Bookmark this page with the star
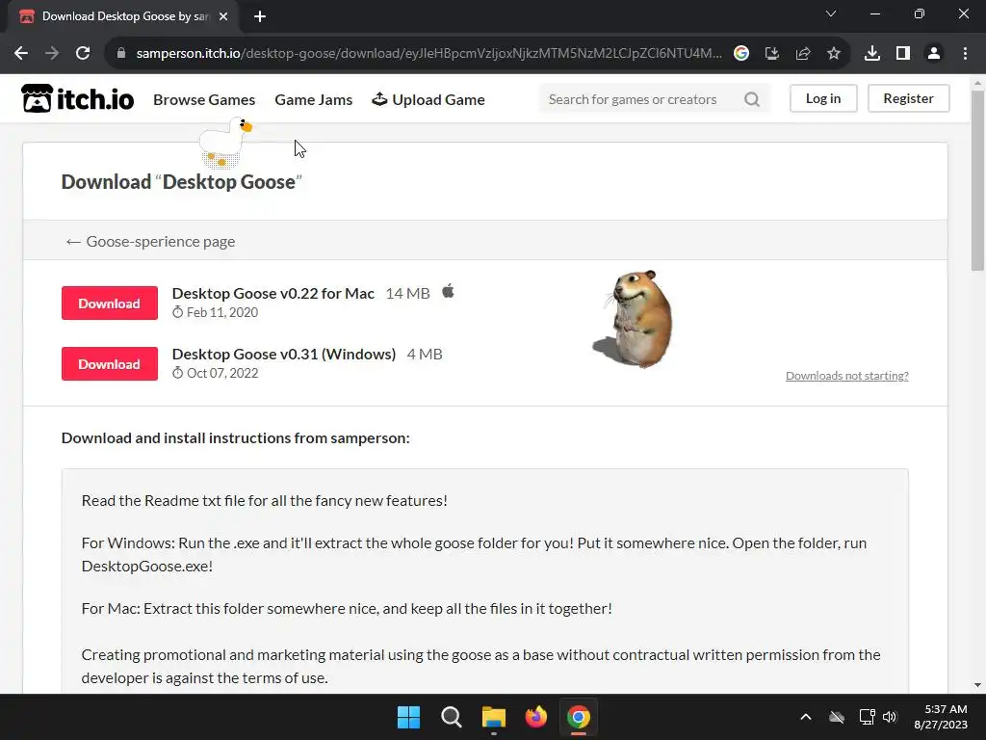 pyautogui.click(x=834, y=54)
